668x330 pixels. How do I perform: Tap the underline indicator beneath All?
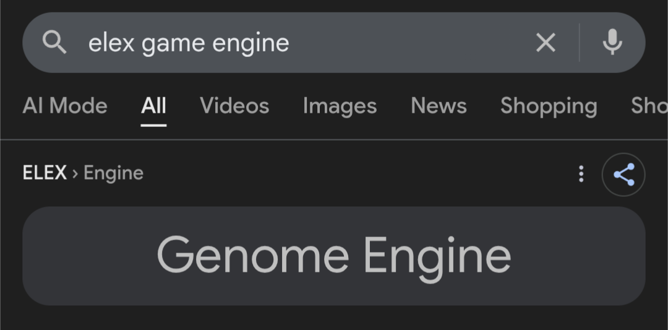coord(153,124)
